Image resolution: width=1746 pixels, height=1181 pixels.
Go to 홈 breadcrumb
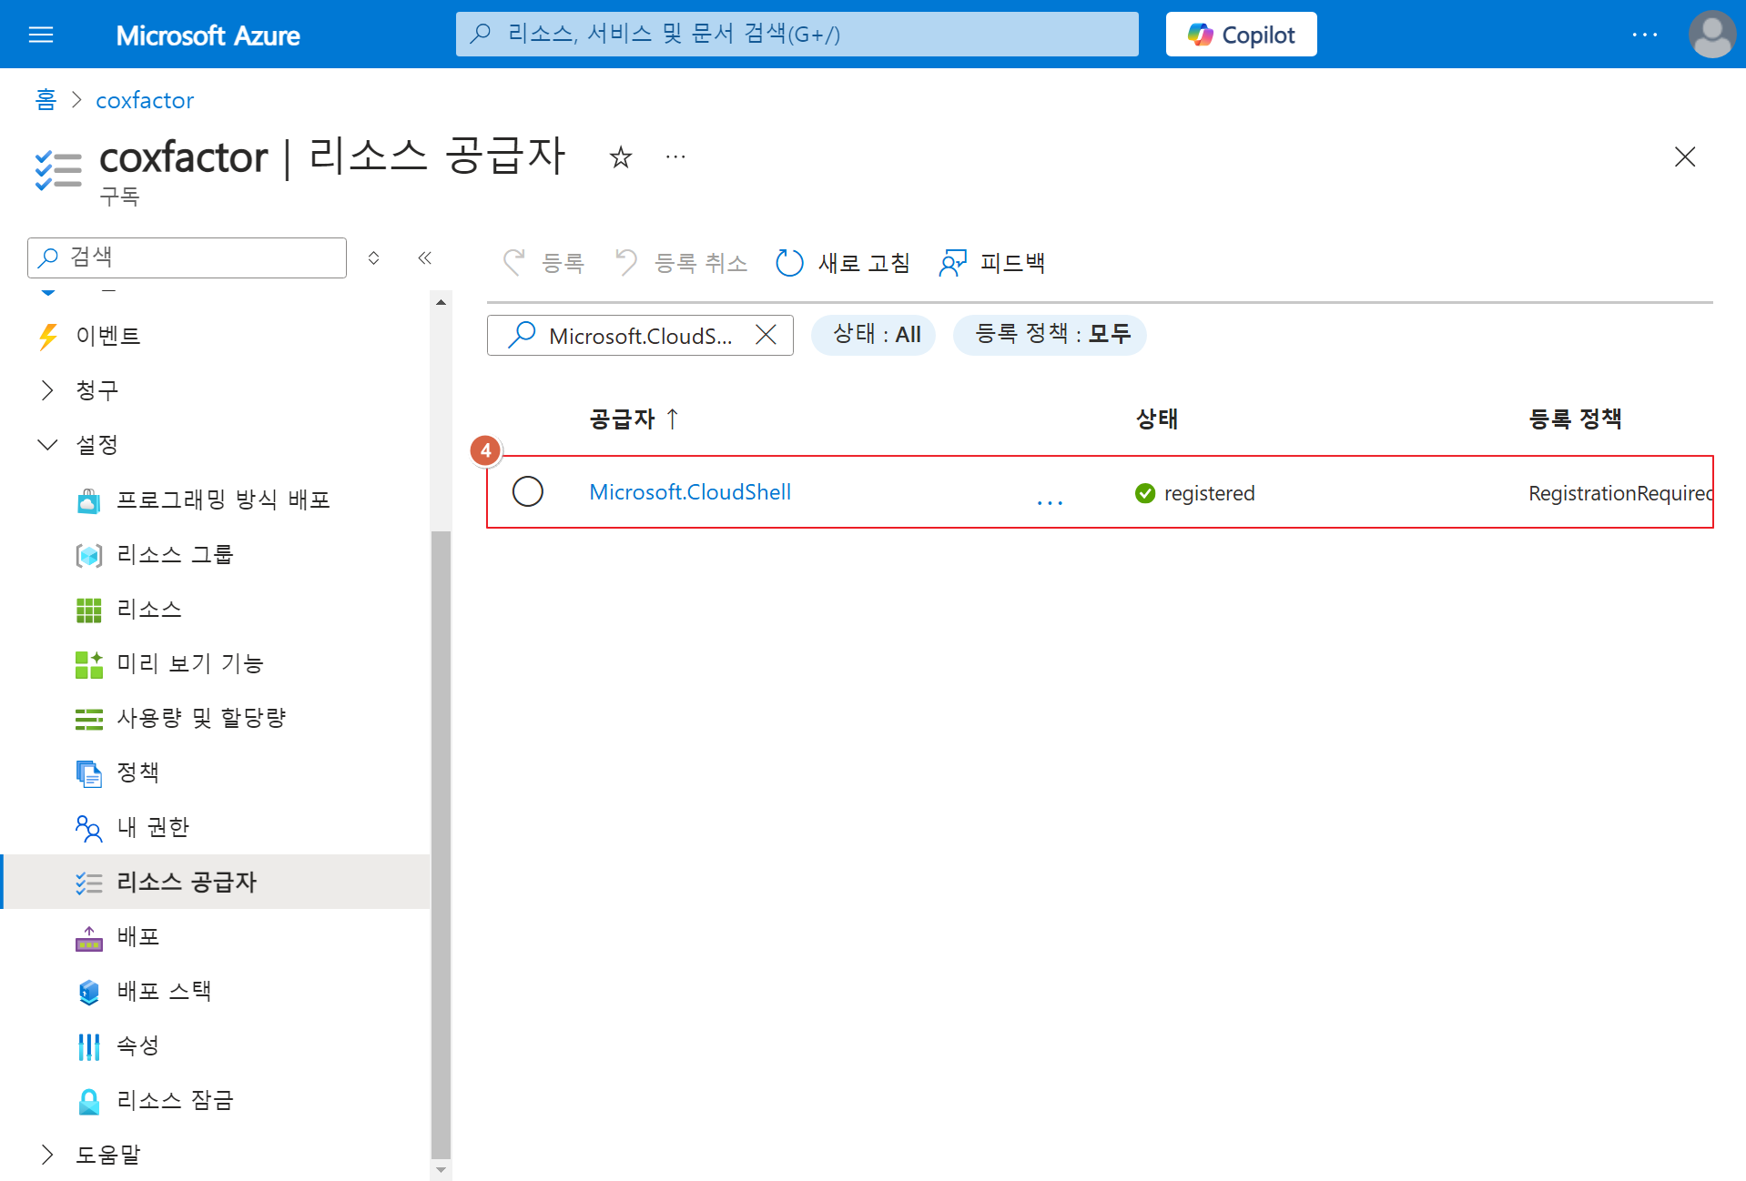click(x=46, y=100)
